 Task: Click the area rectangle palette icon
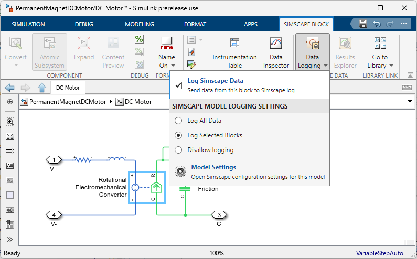(x=10, y=195)
